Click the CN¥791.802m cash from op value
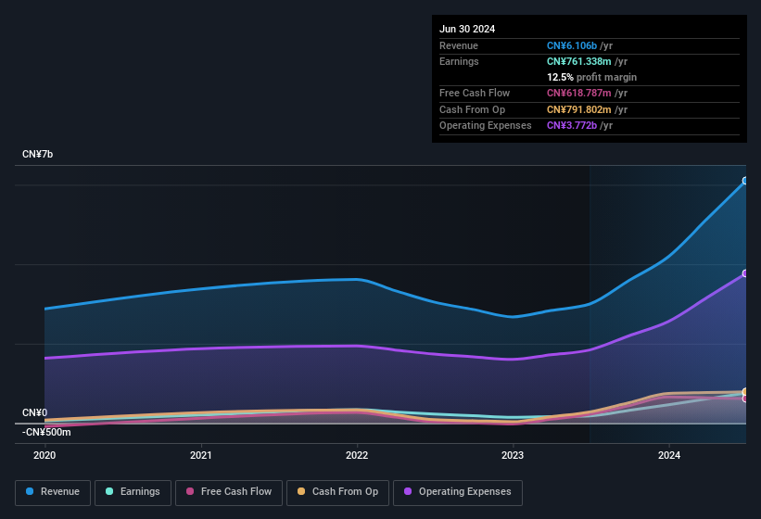761x519 pixels. click(x=579, y=109)
